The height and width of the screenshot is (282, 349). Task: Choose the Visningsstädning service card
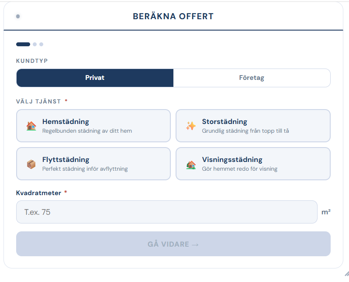tap(253, 164)
